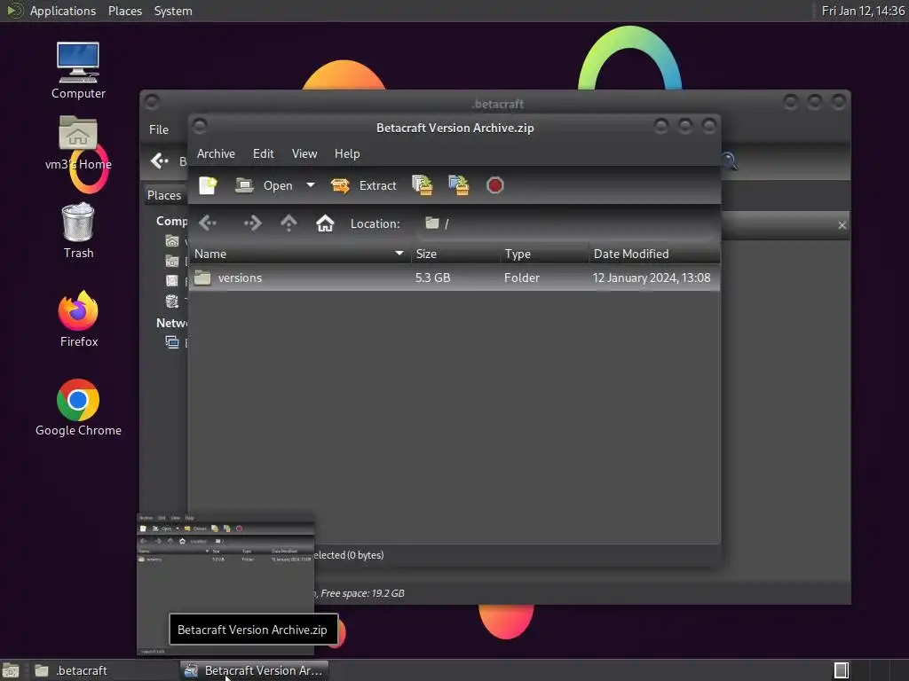This screenshot has height=681, width=909.
Task: Open the Edit menu
Action: [263, 153]
